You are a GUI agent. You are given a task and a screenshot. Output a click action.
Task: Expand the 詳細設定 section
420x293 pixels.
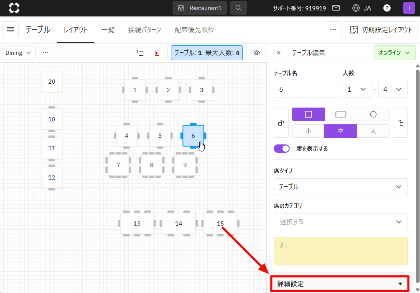point(339,284)
